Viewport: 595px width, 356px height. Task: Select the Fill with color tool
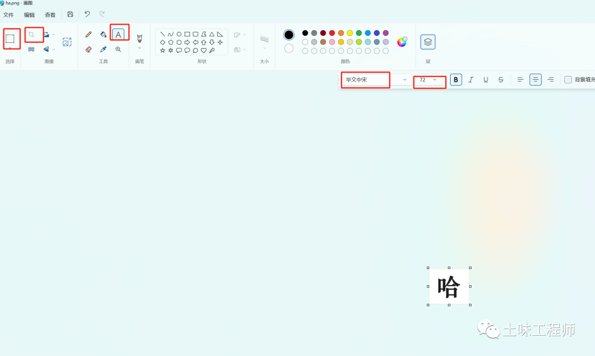[x=104, y=34]
